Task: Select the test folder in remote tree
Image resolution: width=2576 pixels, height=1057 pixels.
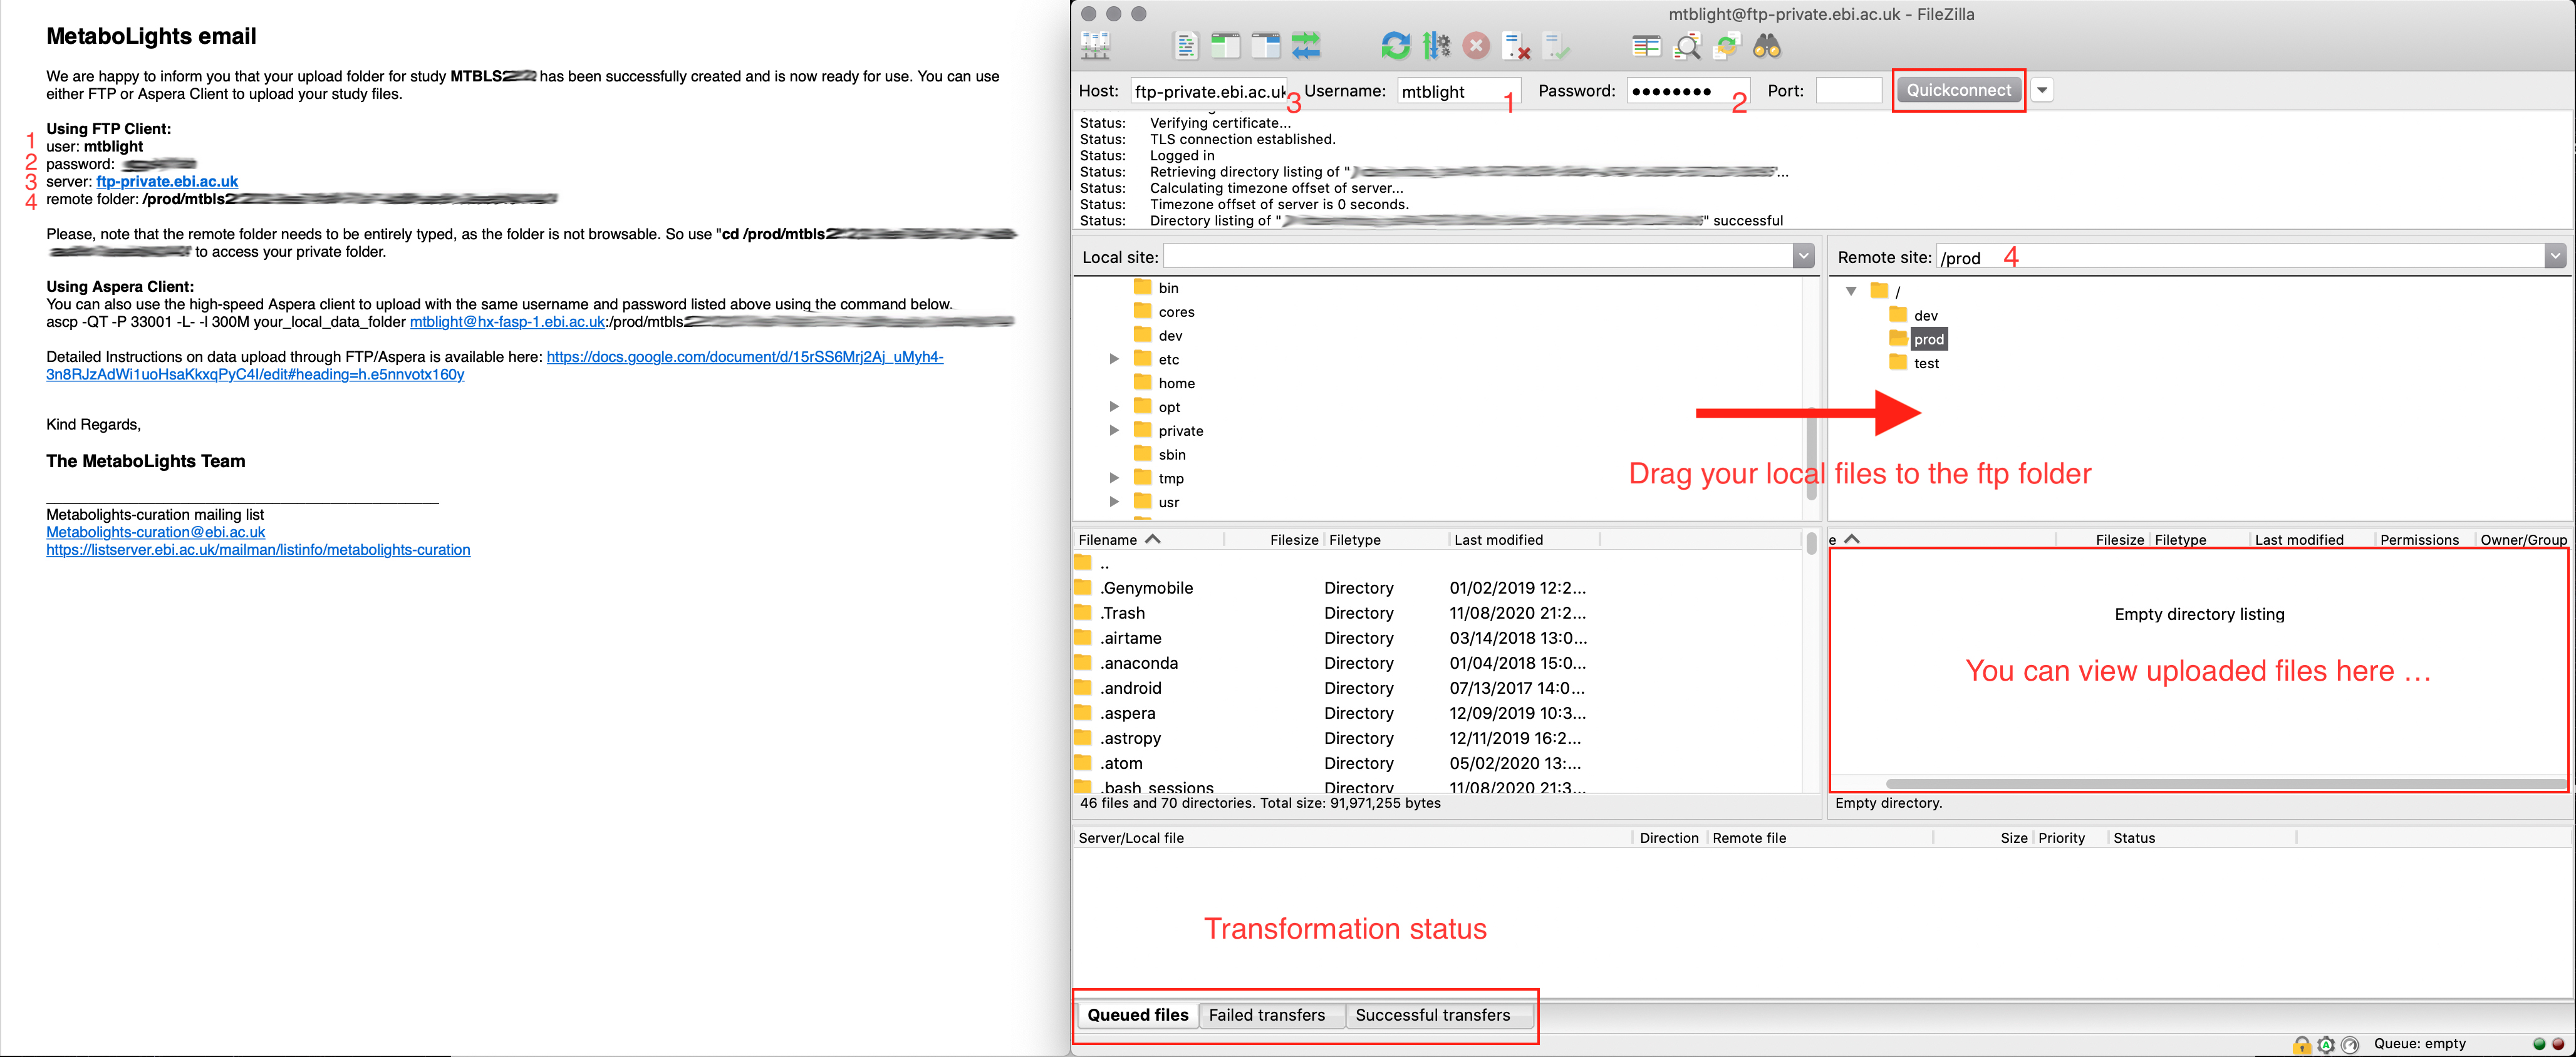Action: [1926, 363]
